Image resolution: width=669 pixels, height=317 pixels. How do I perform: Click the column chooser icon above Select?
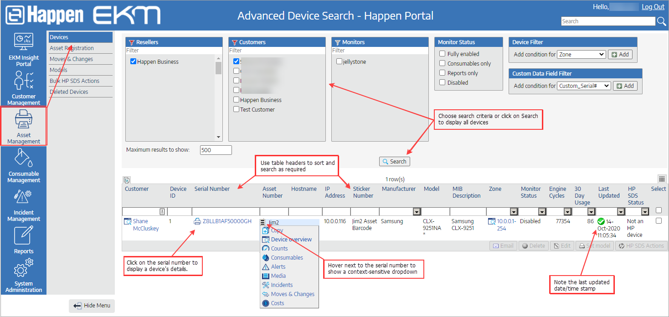[x=662, y=179]
